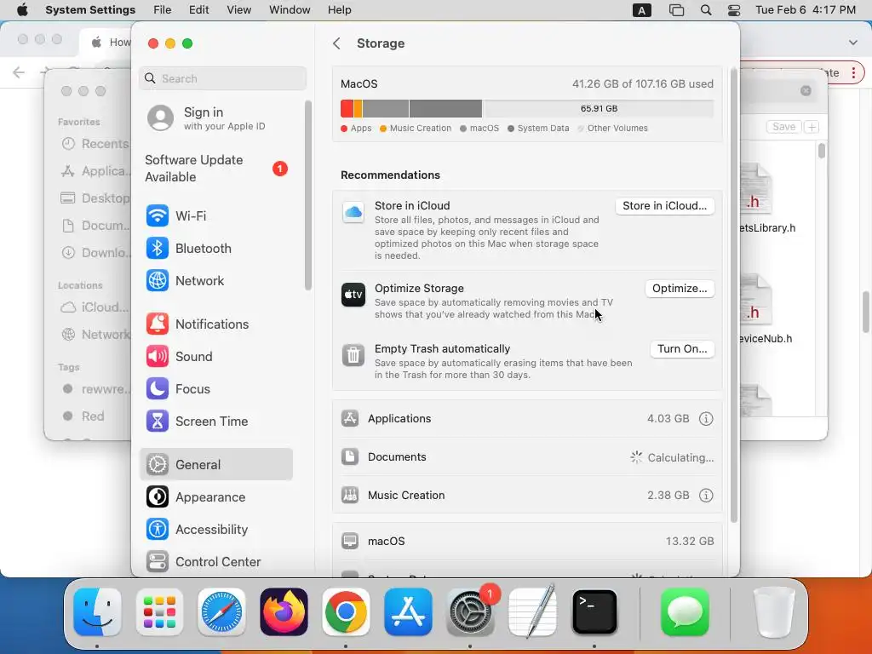Click the Store in iCloud... button
Screen dimensions: 872x654
[664, 206]
